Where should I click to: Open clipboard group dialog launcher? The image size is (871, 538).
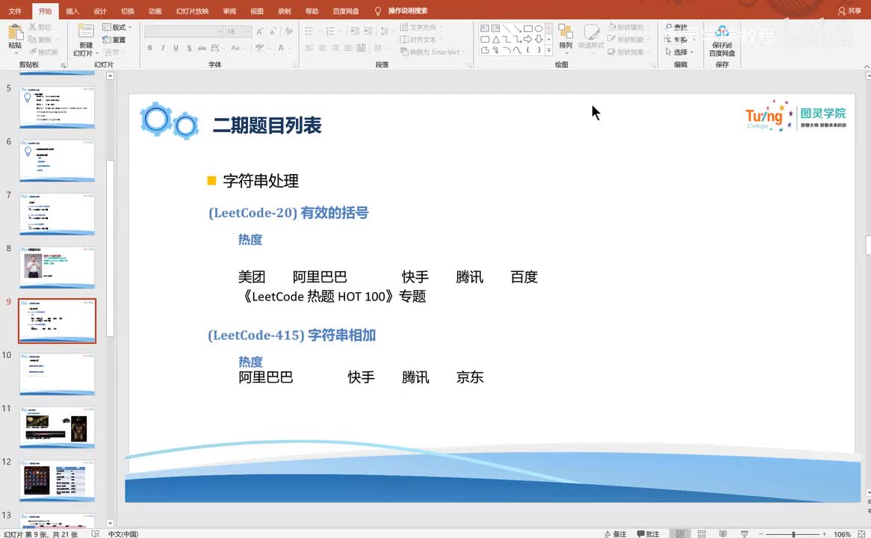(x=63, y=66)
